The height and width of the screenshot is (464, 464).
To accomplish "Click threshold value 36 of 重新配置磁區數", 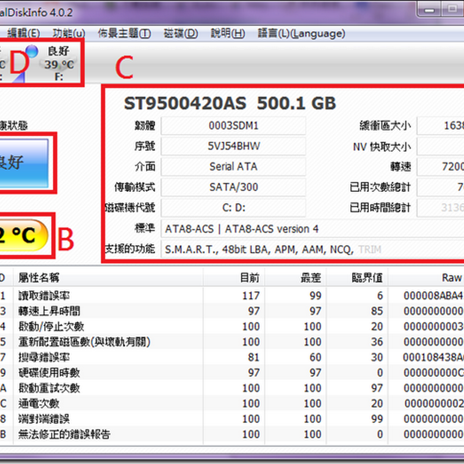I will 377,342.
